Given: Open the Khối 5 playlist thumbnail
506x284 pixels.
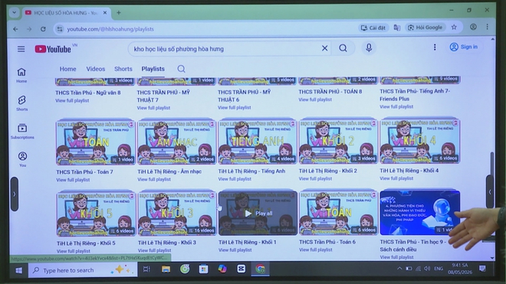Looking at the screenshot, I should pos(96,214).
